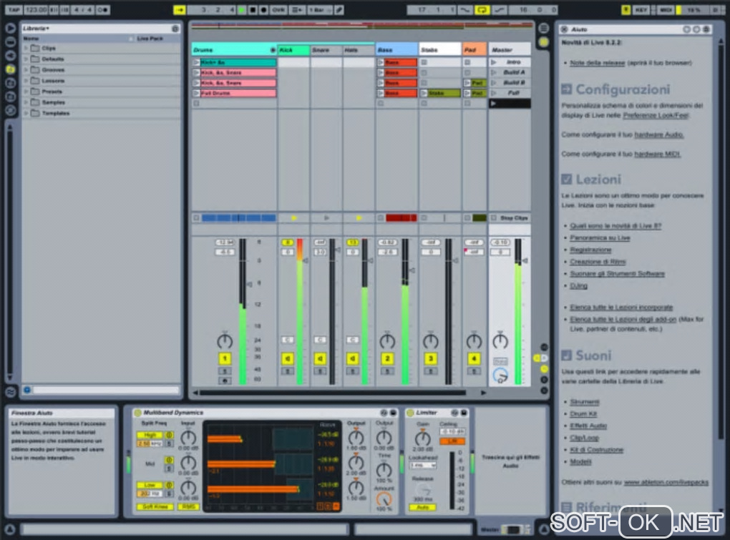Open File Browser 2 in the sidebar
This screenshot has width=730, height=540.
click(x=10, y=97)
